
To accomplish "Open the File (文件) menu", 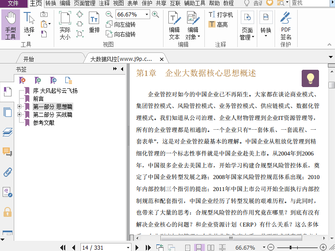I will (x=13, y=3).
